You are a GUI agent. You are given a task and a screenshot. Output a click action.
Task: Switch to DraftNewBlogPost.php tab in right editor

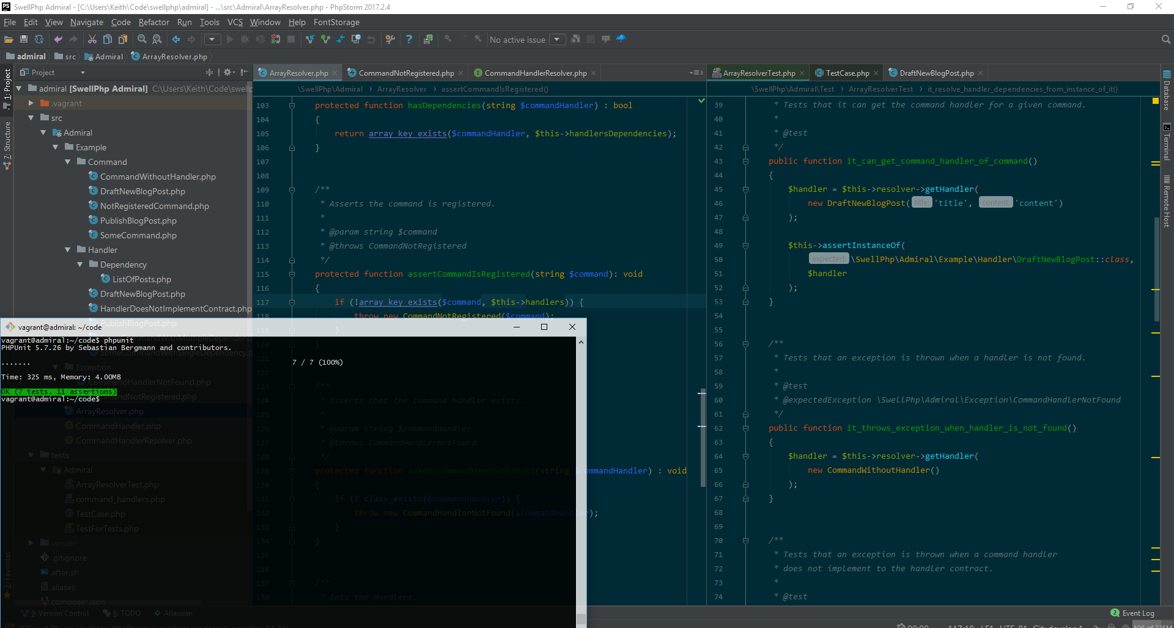point(936,73)
